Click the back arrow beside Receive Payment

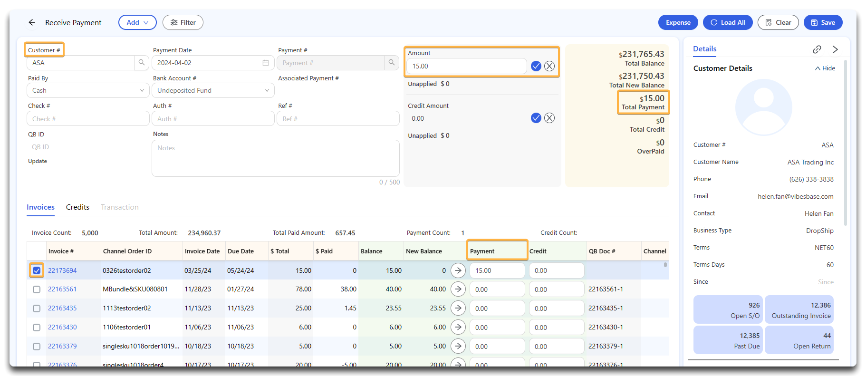[x=32, y=22]
